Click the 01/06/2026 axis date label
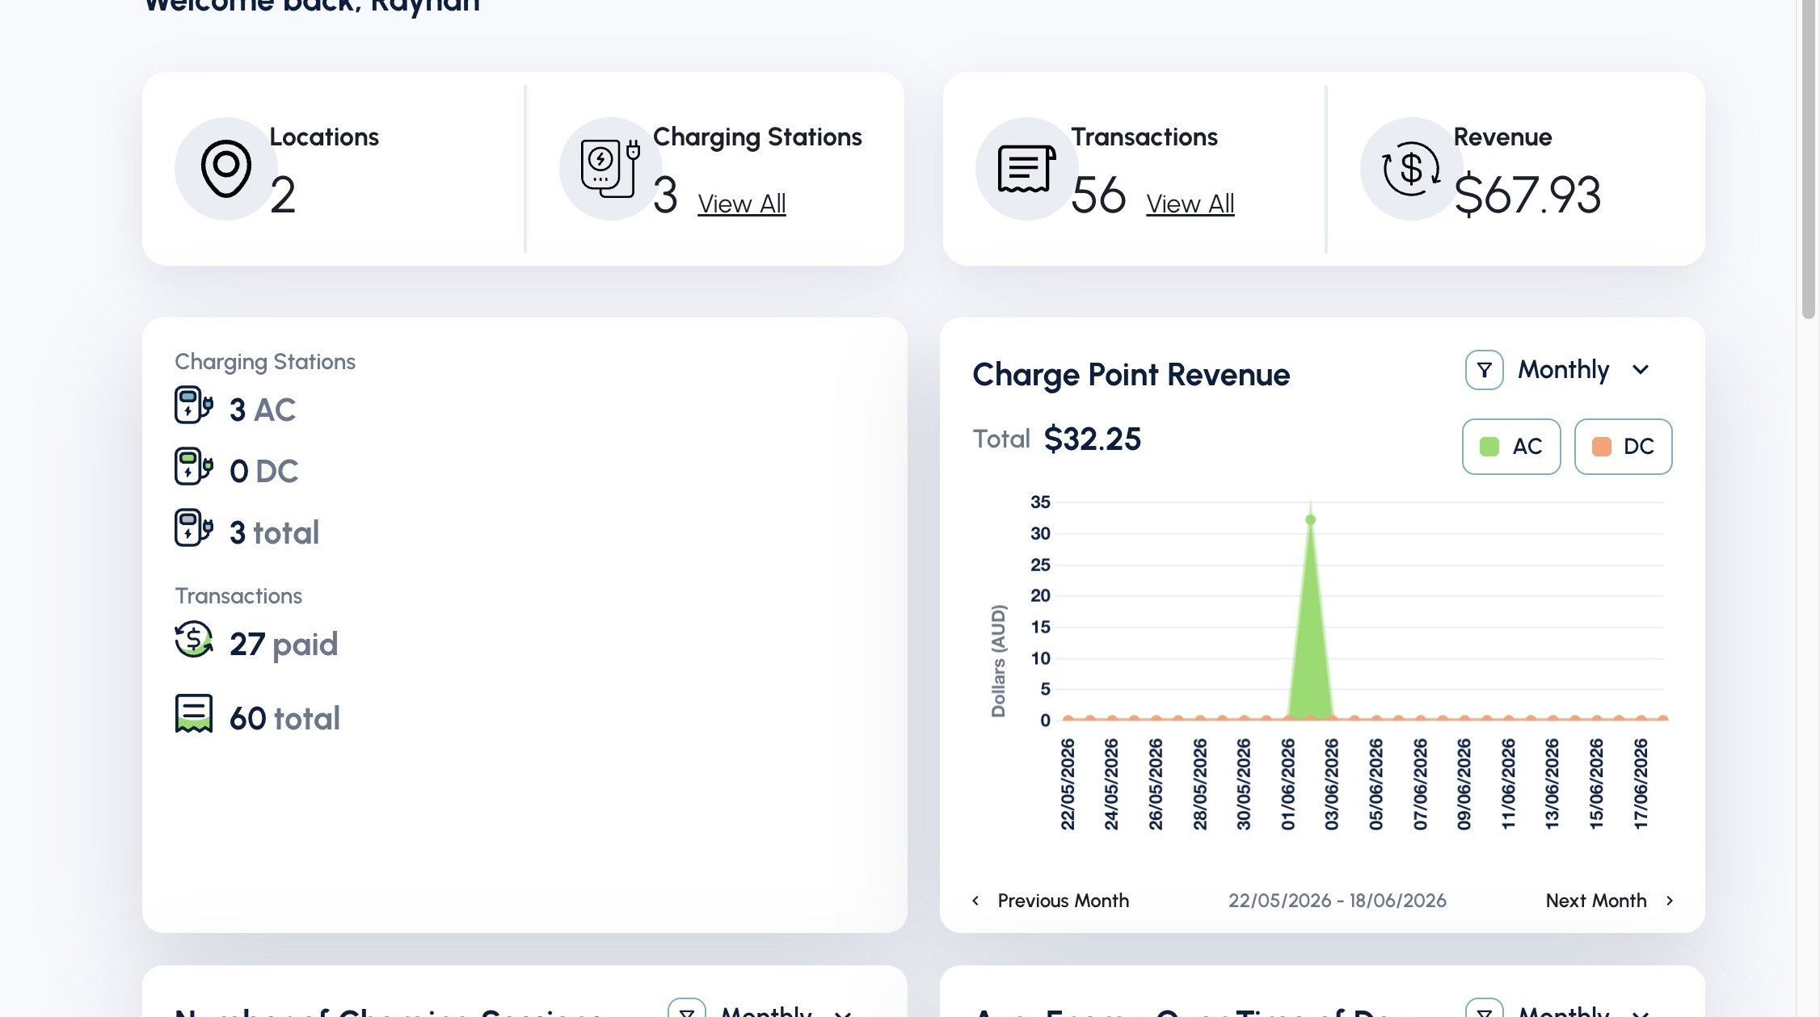 [1288, 784]
